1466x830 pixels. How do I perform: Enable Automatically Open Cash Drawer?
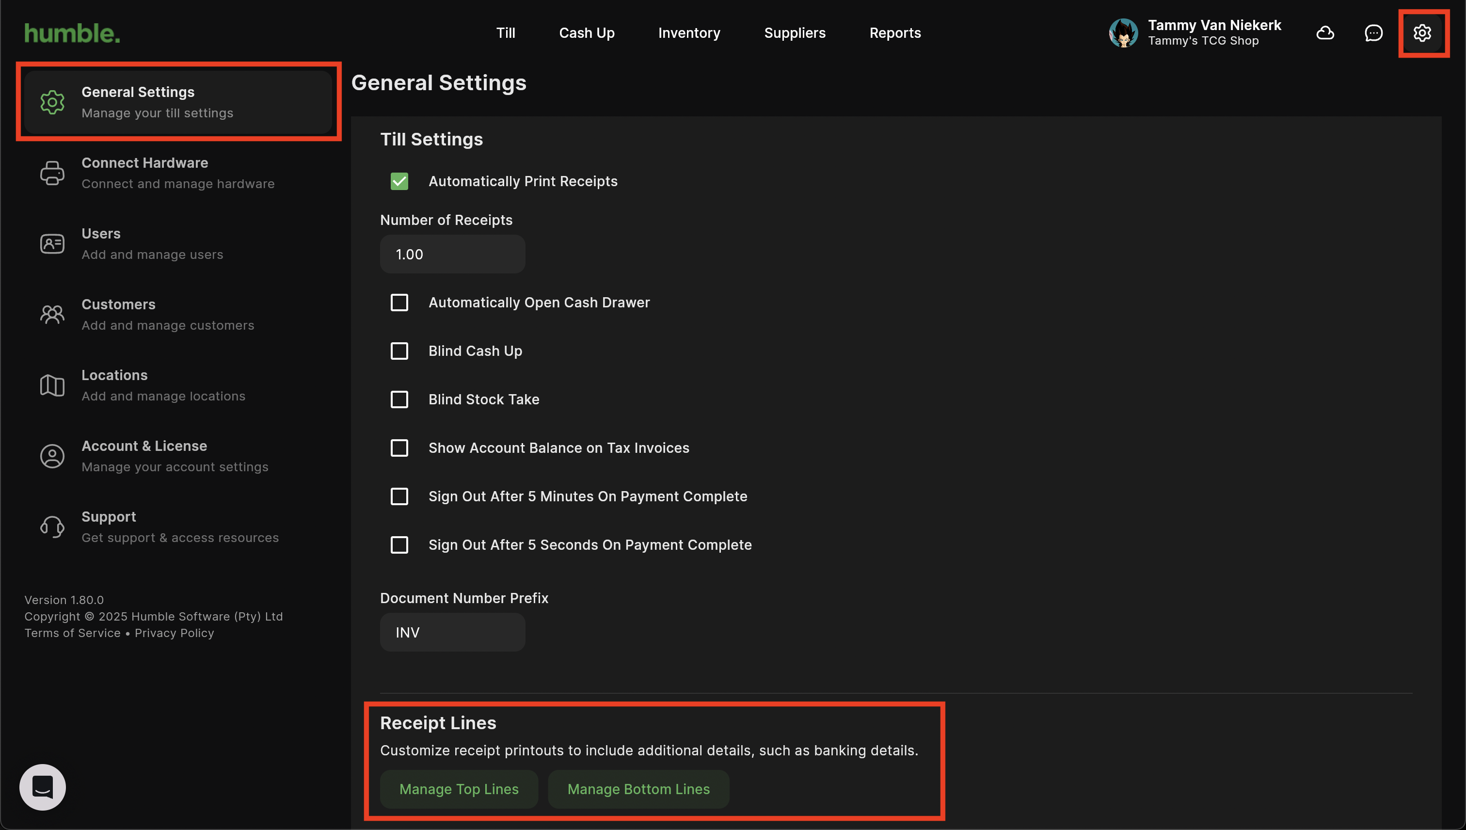point(399,303)
